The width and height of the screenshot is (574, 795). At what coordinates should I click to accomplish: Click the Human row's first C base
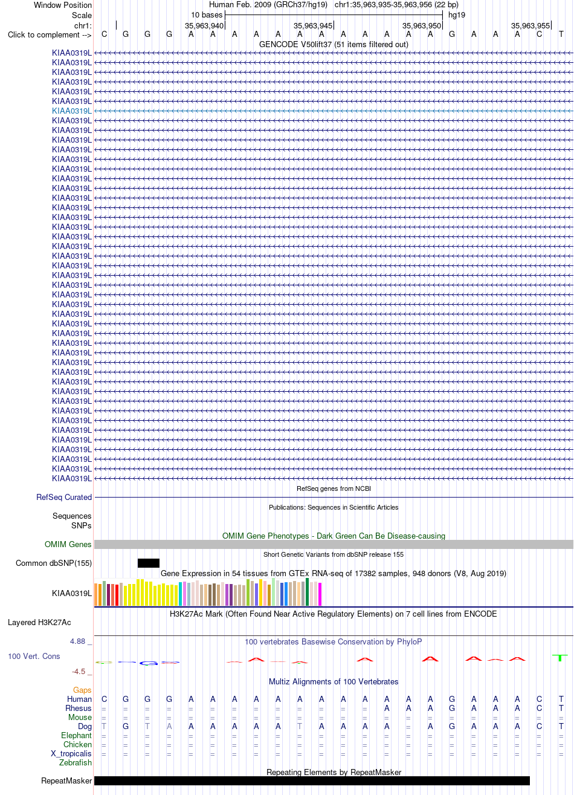point(104,699)
